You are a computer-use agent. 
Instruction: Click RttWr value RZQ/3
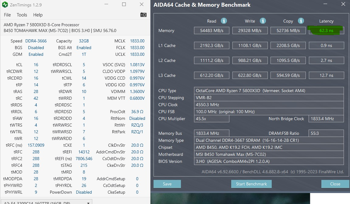coord(137,125)
